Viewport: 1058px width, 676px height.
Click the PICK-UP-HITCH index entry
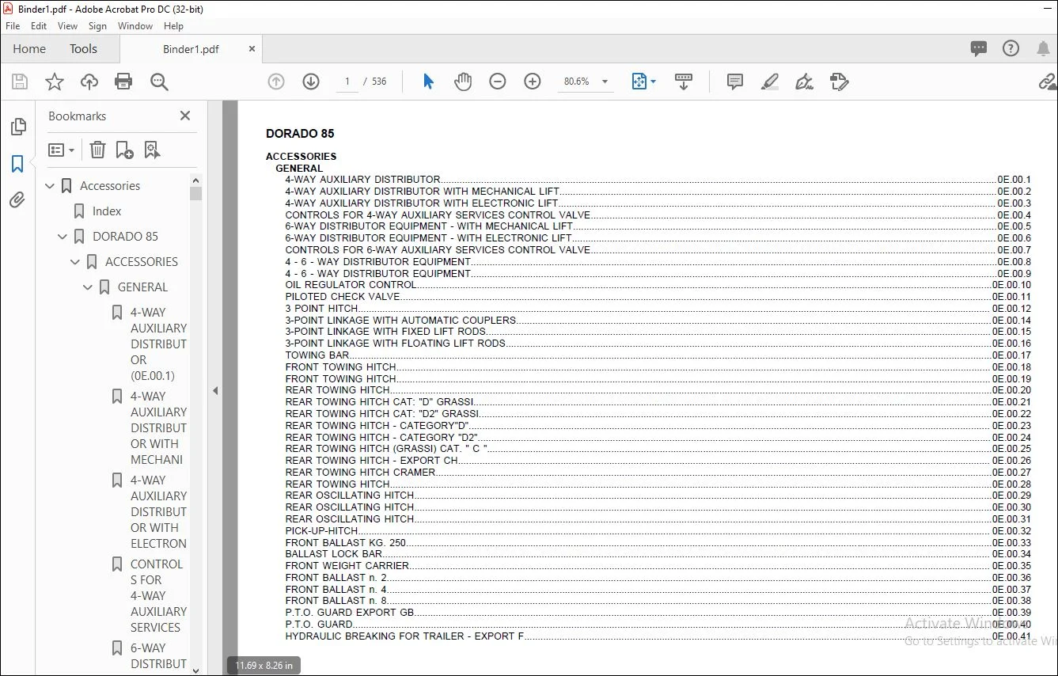[322, 531]
